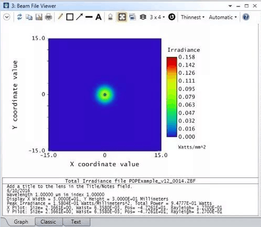
Task: Select the pencil annotation tool
Action: coord(60,17)
